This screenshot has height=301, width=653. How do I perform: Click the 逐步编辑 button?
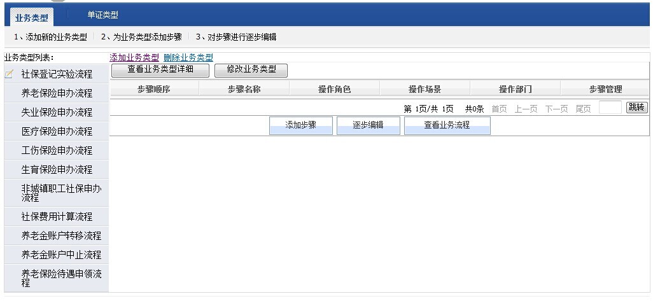click(x=369, y=125)
